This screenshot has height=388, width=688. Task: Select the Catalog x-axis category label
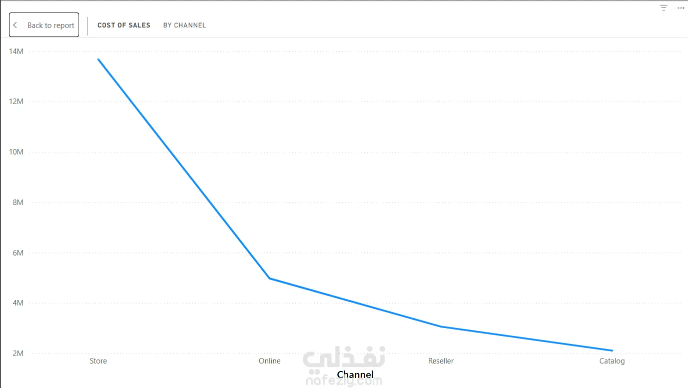(612, 361)
